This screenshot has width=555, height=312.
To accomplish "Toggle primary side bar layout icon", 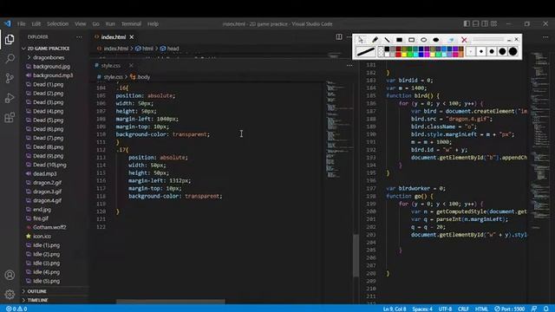I will pyautogui.click(x=467, y=23).
